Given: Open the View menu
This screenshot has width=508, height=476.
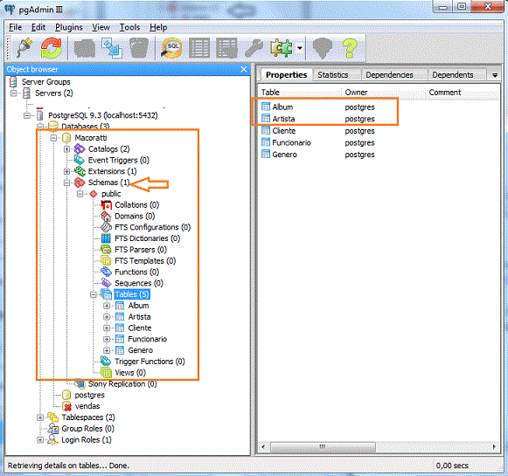Looking at the screenshot, I should pyautogui.click(x=101, y=27).
